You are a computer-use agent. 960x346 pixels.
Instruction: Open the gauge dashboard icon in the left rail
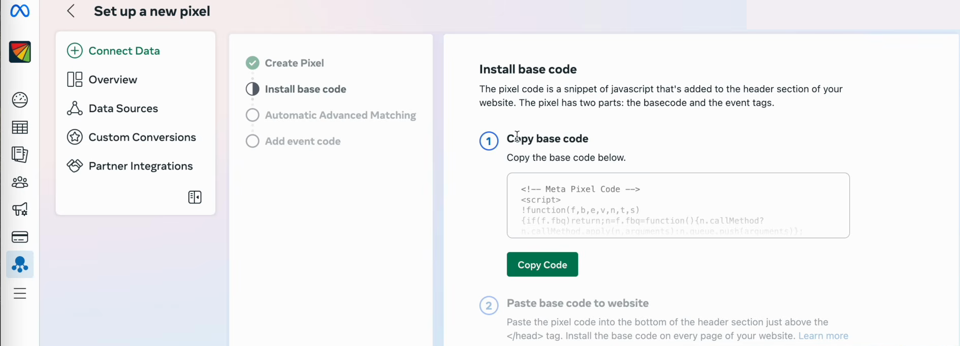click(x=20, y=100)
